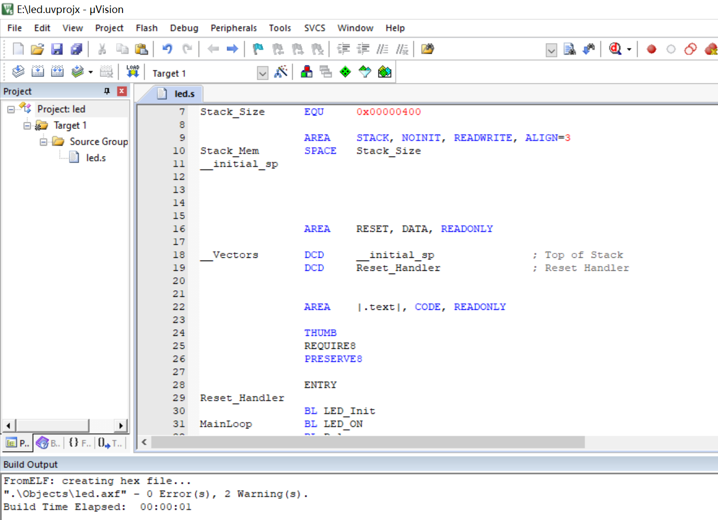Switch to the Templates tab in Project panel
This screenshot has height=520, width=718.
111,443
